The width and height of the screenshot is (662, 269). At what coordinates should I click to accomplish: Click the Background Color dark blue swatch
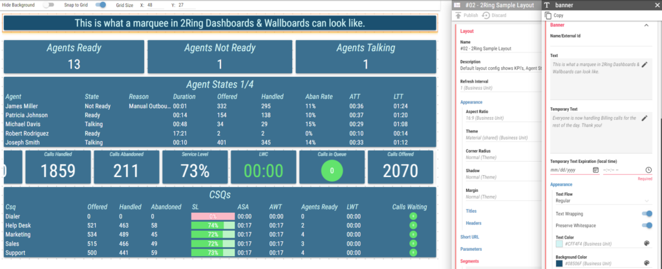559,263
